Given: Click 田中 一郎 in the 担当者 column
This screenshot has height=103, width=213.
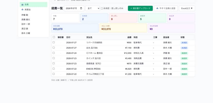Looking at the screenshot, I should tap(167, 69).
